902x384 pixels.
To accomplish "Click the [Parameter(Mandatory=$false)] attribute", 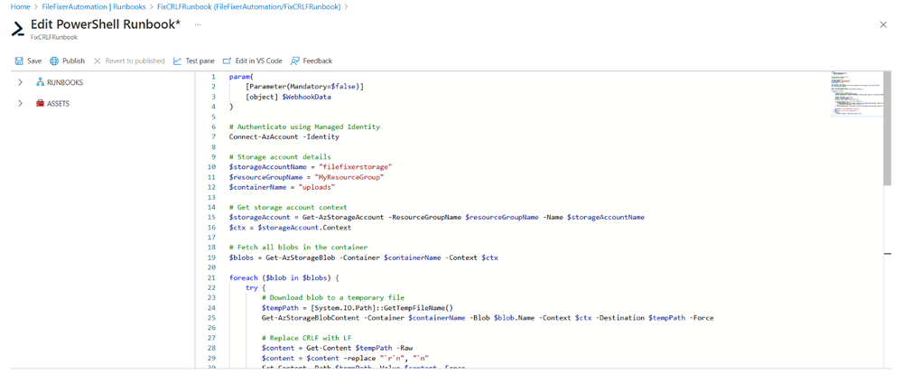I will (x=304, y=87).
